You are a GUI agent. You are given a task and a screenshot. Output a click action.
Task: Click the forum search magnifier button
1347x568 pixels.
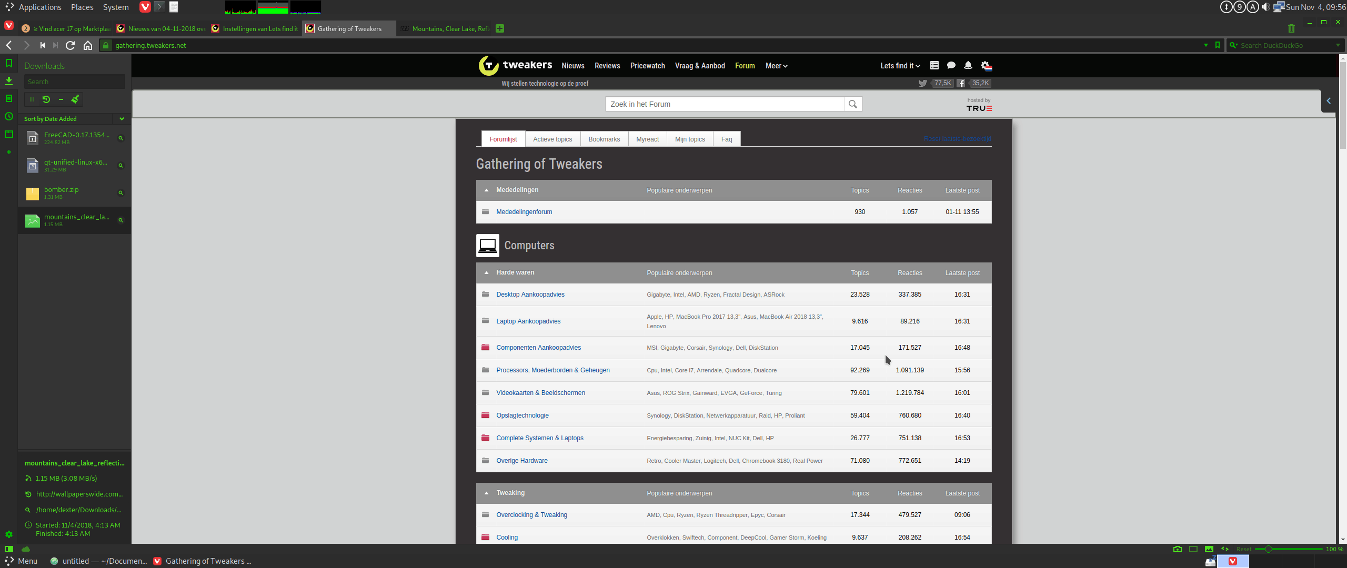pyautogui.click(x=853, y=104)
